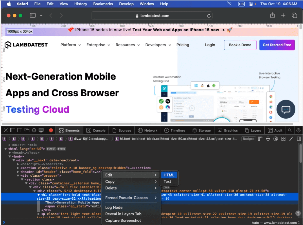Choose Capture Screenshot from context menu
303x225 pixels.
[122, 220]
